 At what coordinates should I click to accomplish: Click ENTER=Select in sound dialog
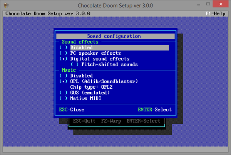point(155,110)
